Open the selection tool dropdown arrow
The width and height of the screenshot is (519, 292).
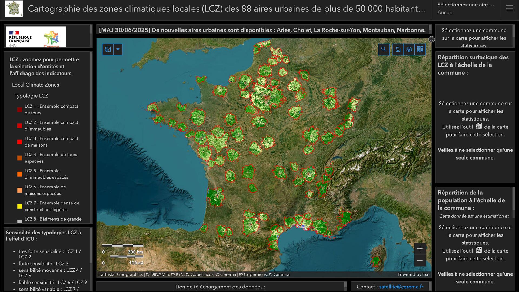coord(118,49)
